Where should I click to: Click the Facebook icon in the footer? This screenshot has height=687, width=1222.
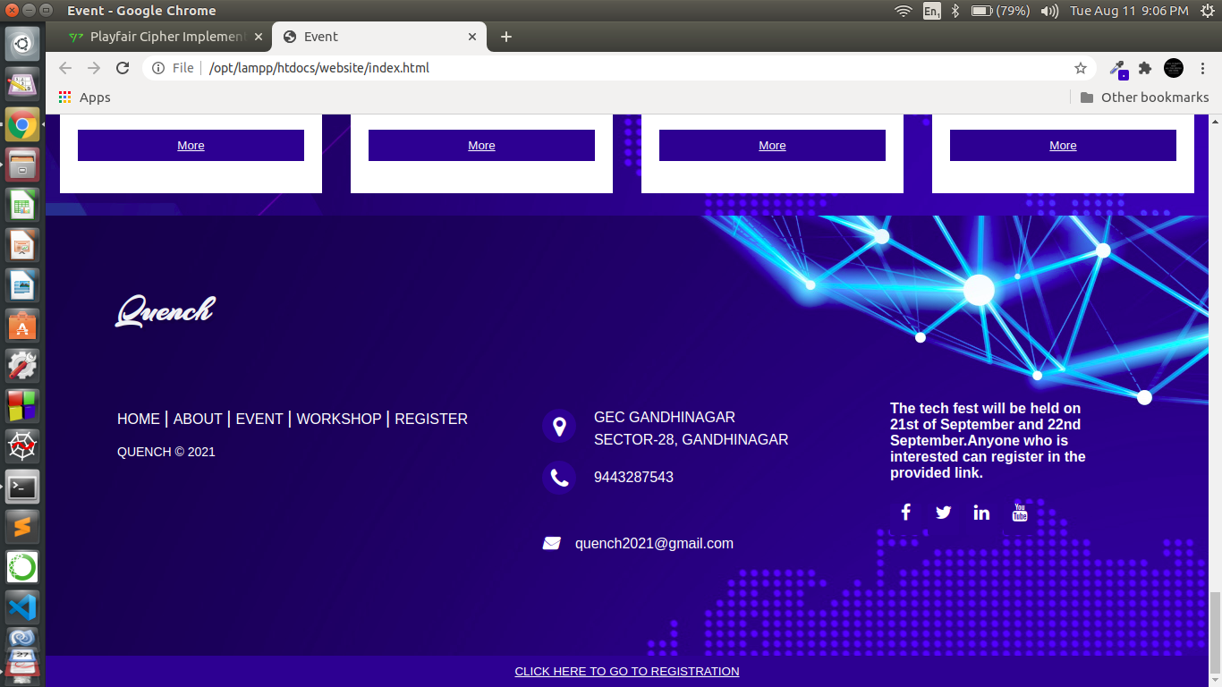pyautogui.click(x=905, y=512)
